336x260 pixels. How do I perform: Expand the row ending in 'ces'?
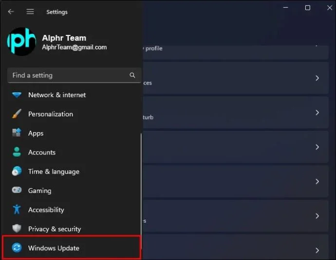coord(236,78)
